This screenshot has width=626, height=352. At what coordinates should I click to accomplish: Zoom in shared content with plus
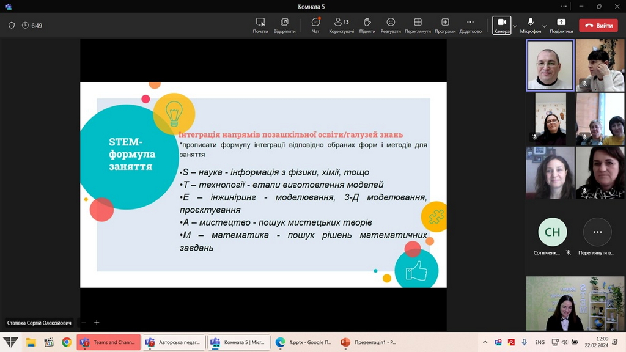point(97,323)
